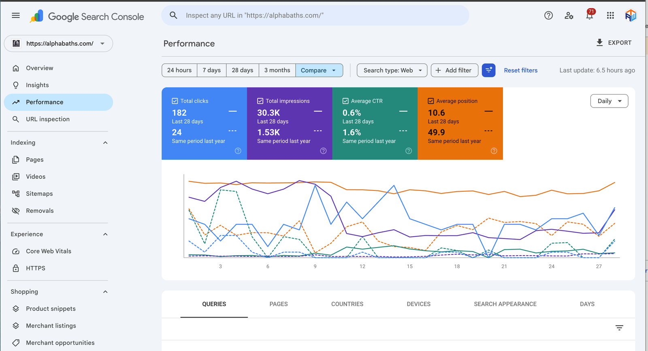The image size is (648, 351).
Task: Select the 7 days range
Action: pyautogui.click(x=212, y=70)
